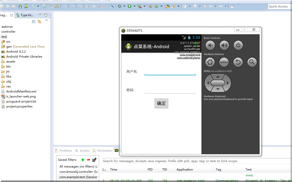The width and height of the screenshot is (292, 182).
Task: Open the Android SDK Manager from toolbar
Action: coord(20,6)
